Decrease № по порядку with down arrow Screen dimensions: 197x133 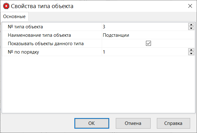(191, 54)
